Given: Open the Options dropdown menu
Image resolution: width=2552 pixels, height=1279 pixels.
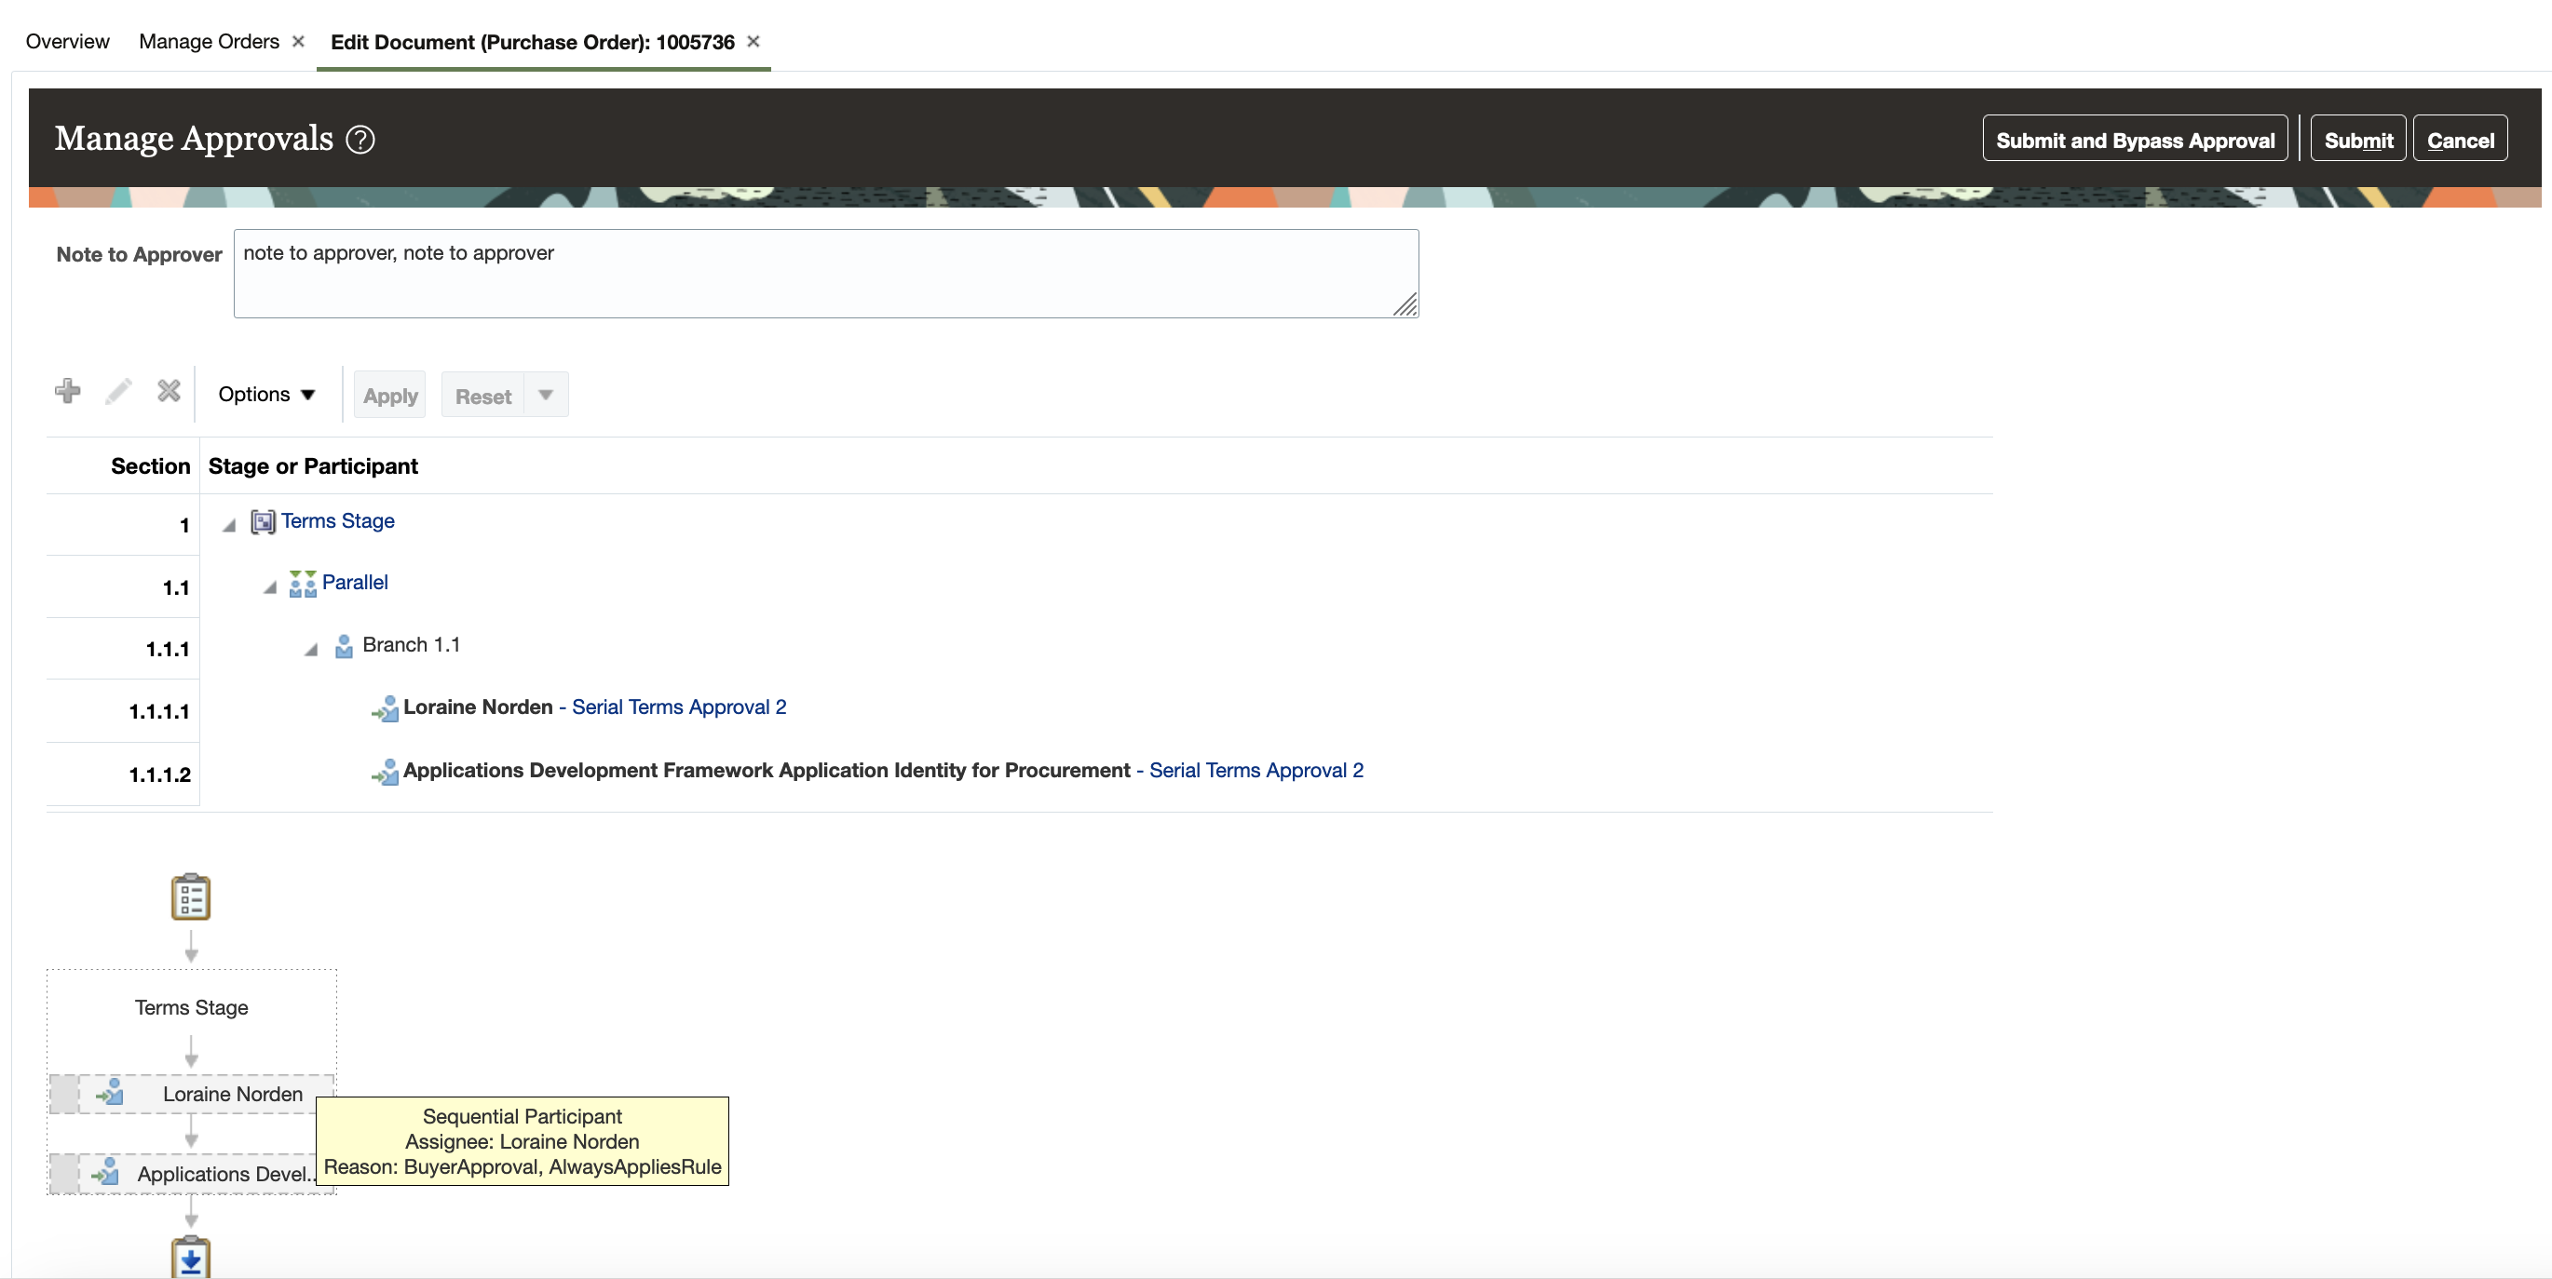Looking at the screenshot, I should (265, 394).
